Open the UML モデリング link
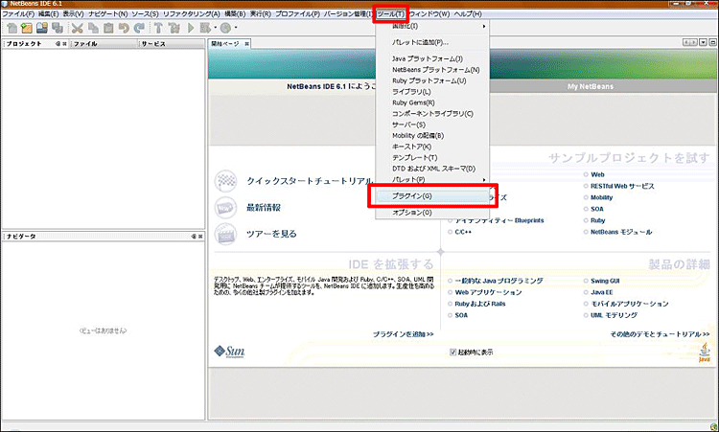Viewport: 719px width, 432px height. coord(614,315)
